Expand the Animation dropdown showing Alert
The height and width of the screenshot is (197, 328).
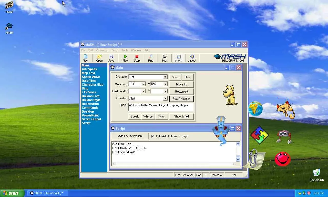pyautogui.click(x=165, y=98)
